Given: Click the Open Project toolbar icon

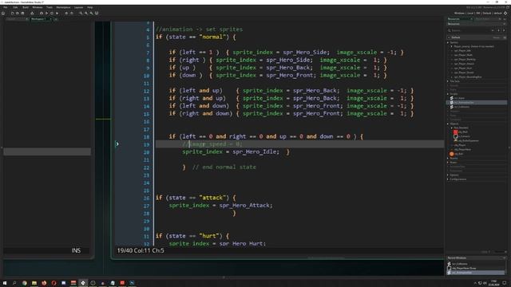Looking at the screenshot, I should [x=18, y=14].
